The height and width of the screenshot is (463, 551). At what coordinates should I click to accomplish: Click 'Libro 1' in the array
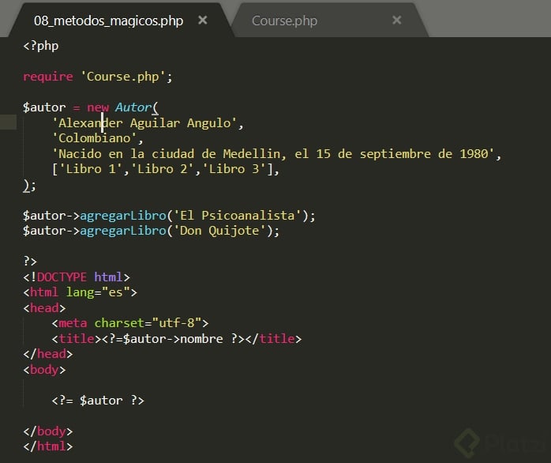coord(91,169)
